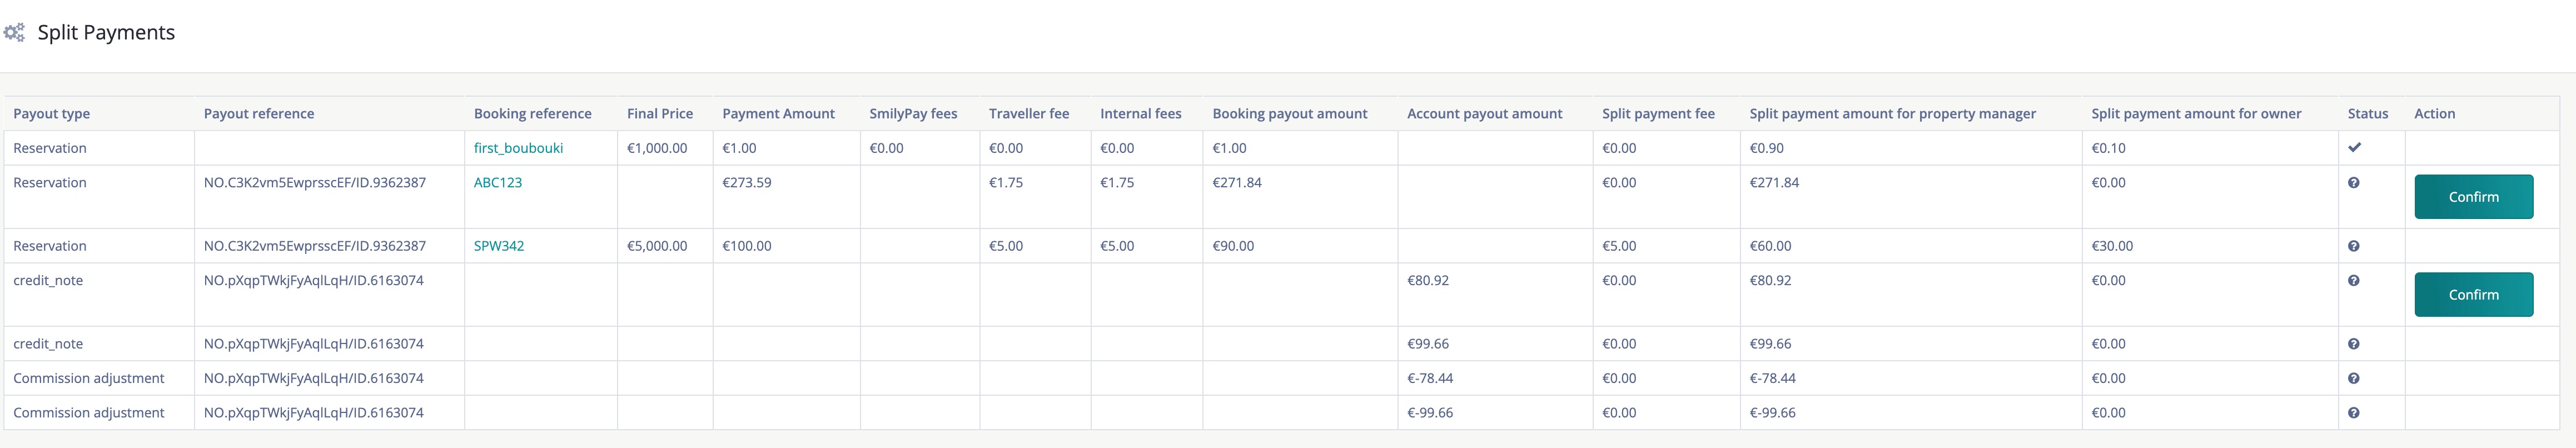Click the Split Payments gears icon
The height and width of the screenshot is (448, 2576).
(14, 33)
